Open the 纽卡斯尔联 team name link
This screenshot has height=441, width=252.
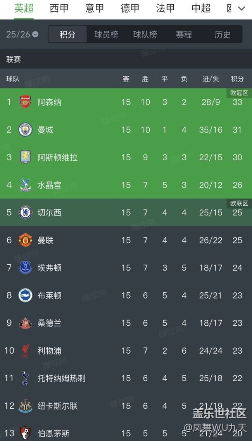(x=57, y=406)
